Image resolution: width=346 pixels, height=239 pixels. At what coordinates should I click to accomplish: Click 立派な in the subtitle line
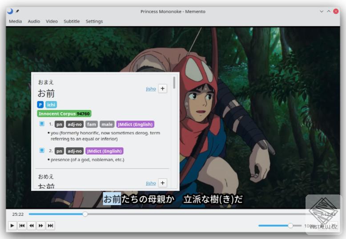197,199
